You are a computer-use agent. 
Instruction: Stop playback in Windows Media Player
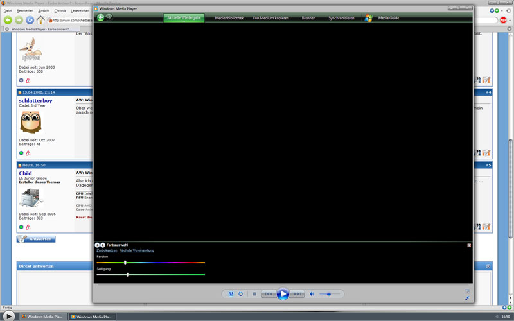coord(254,294)
